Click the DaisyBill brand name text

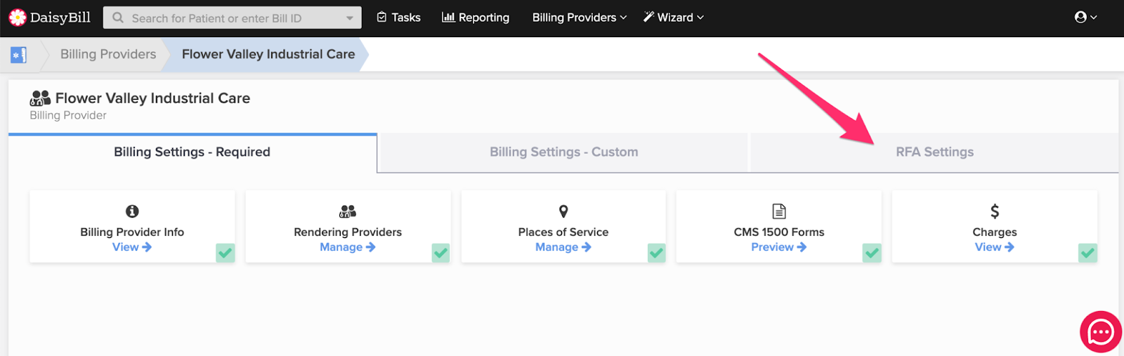click(60, 18)
